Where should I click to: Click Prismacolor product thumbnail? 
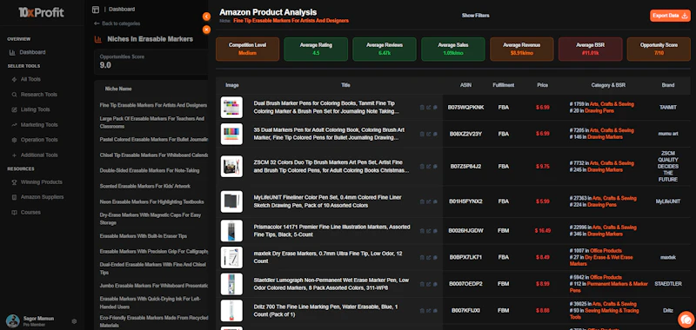pyautogui.click(x=231, y=231)
